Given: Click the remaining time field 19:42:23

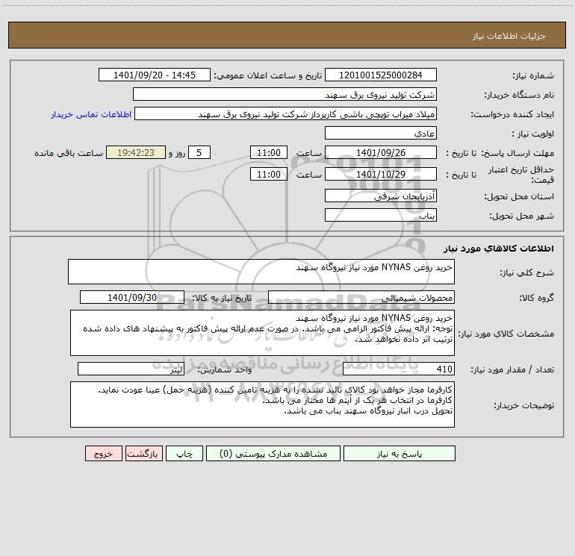Looking at the screenshot, I should click(136, 153).
